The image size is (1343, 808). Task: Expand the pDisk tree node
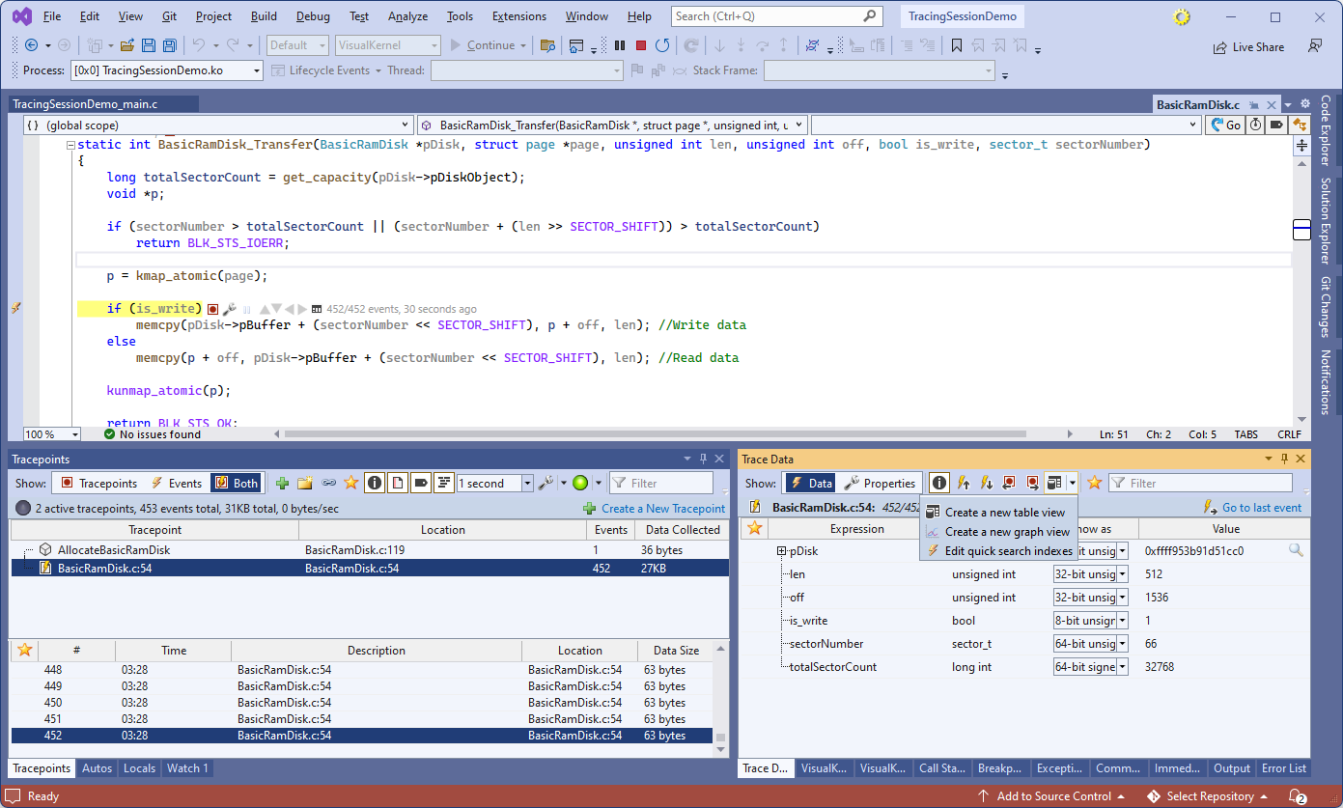(781, 551)
